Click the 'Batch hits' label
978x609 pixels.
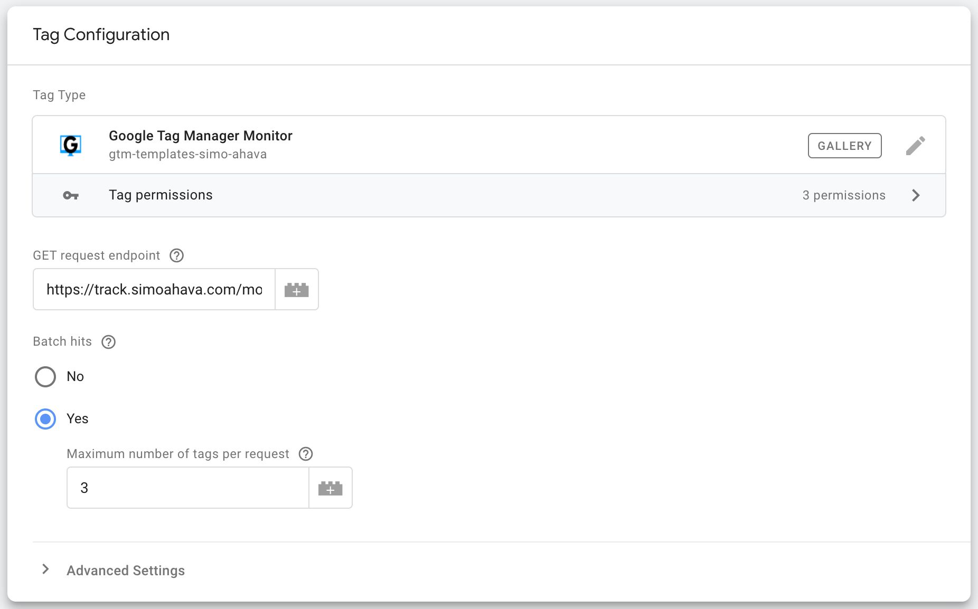[62, 341]
